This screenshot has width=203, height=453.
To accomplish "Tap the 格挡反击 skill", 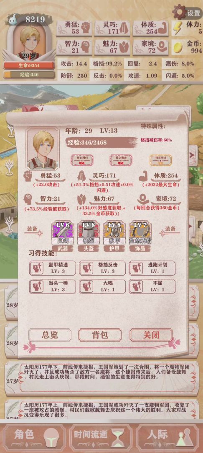I will point(102,268).
